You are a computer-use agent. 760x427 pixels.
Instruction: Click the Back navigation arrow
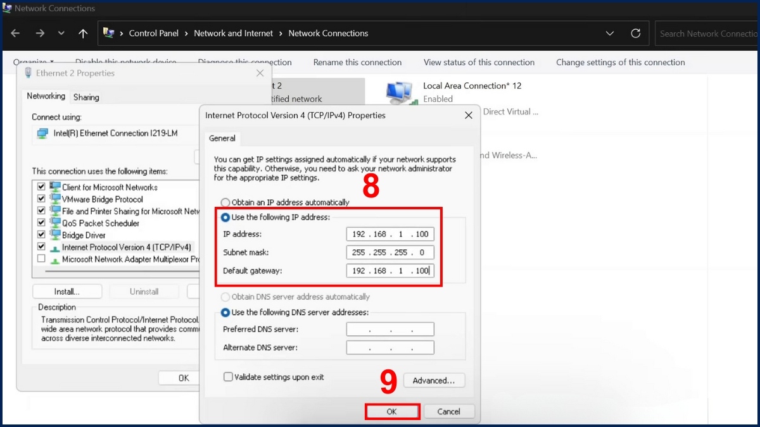click(16, 34)
